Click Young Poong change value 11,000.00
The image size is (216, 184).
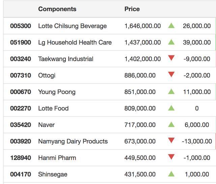pyautogui.click(x=197, y=92)
